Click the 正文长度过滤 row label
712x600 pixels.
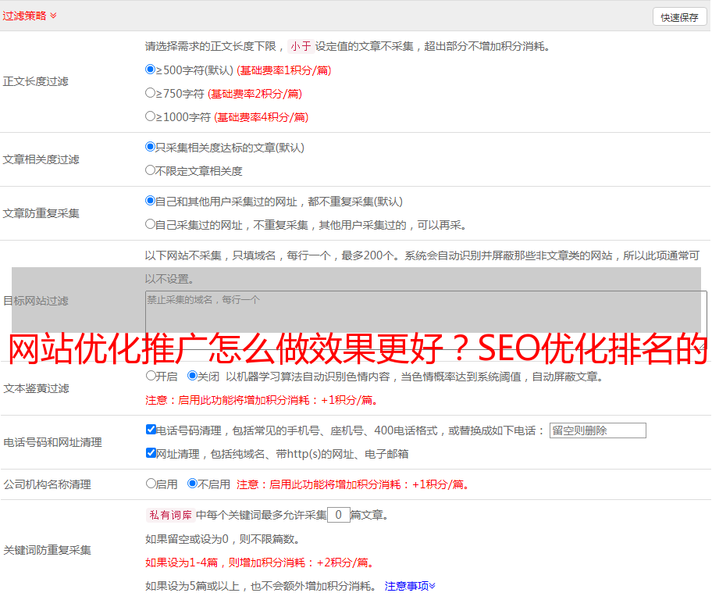[35, 81]
